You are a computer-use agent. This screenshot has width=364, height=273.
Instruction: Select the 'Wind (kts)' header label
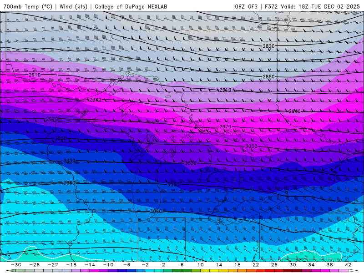tap(73, 6)
